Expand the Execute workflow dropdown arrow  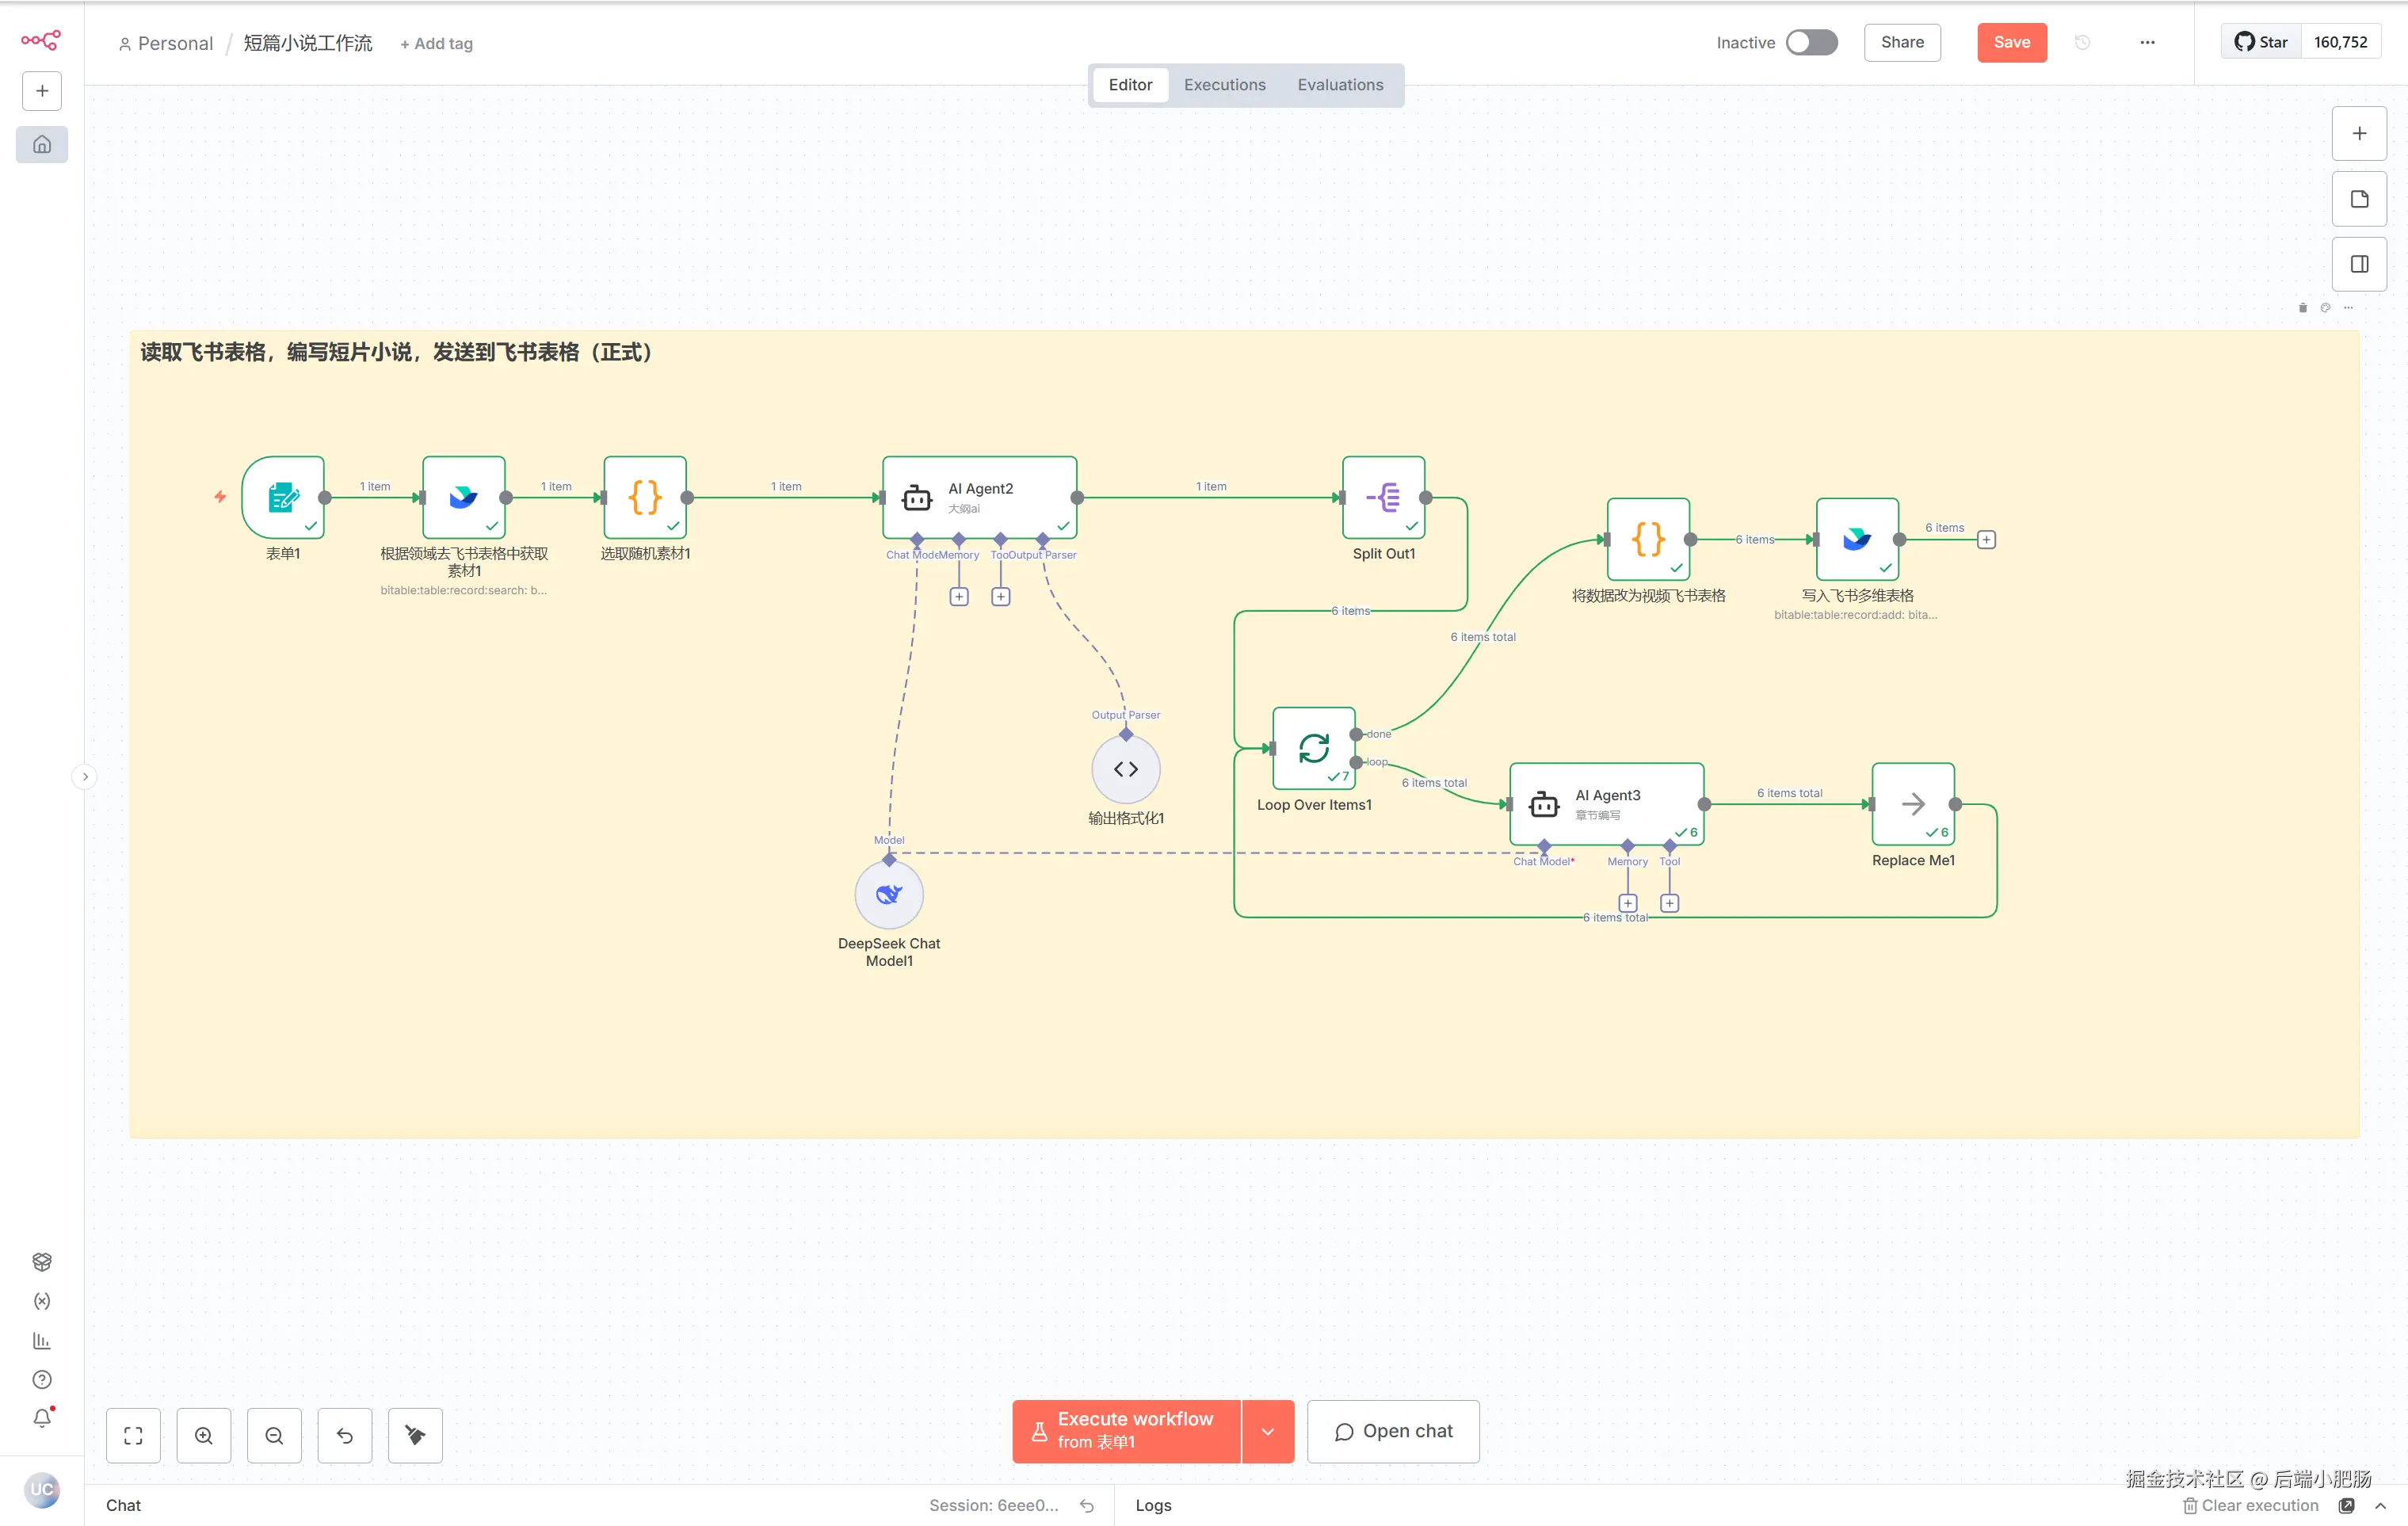pyautogui.click(x=1267, y=1431)
